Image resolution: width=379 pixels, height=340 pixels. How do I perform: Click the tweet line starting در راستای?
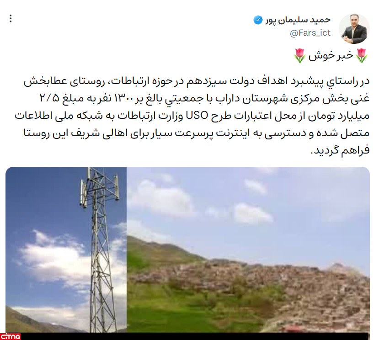coord(197,81)
